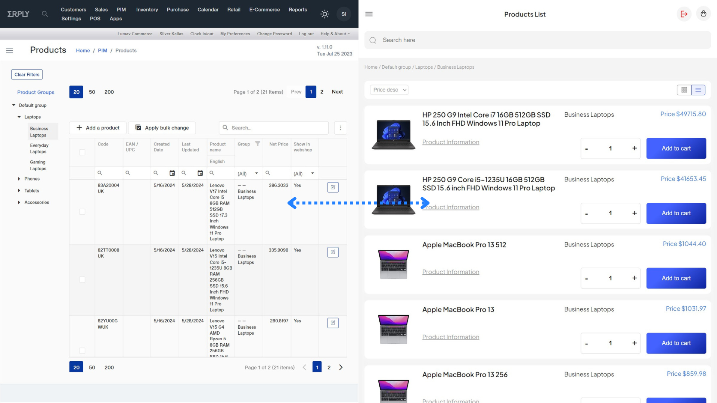The width and height of the screenshot is (717, 403).
Task: Tick checkbox for Lenovo V15 Intel row
Action: 82,279
